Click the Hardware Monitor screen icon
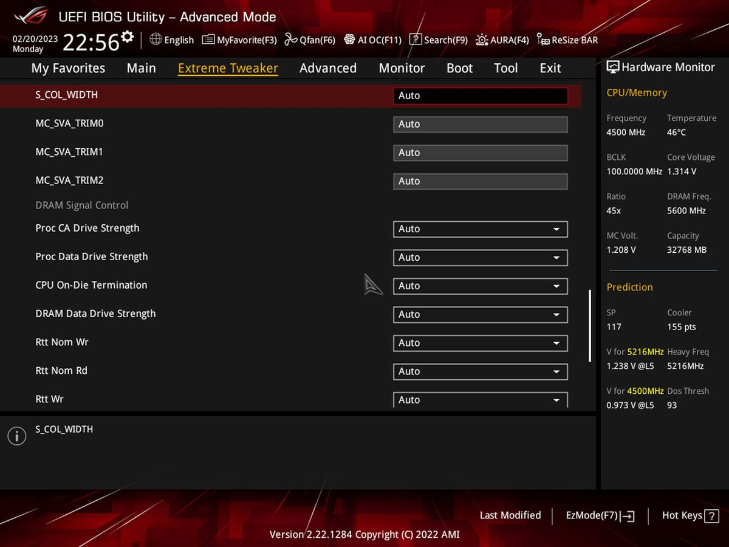The width and height of the screenshot is (729, 547). (613, 67)
